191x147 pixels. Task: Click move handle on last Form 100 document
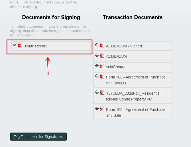click(97, 109)
